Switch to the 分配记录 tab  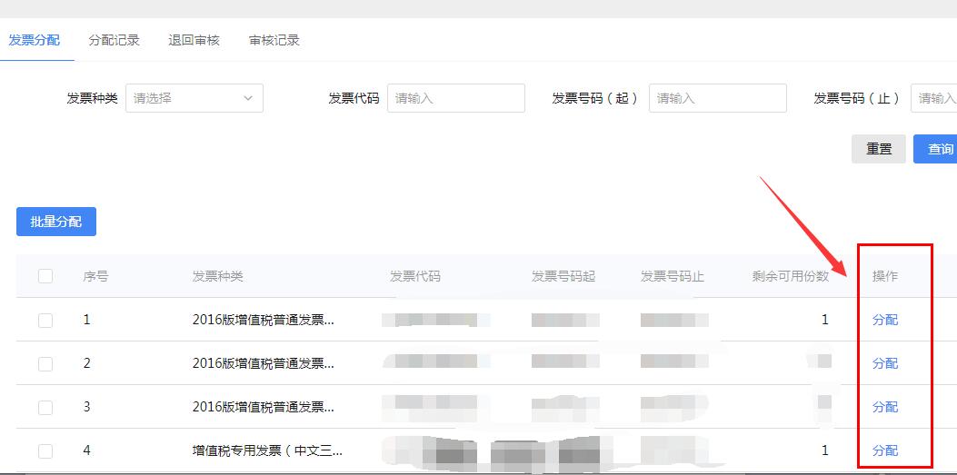(114, 40)
